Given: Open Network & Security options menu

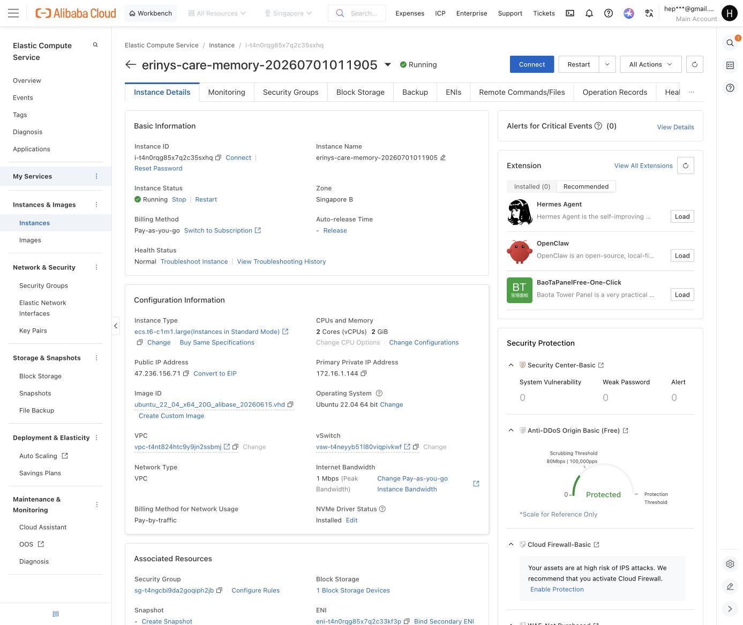Looking at the screenshot, I should click(x=96, y=267).
